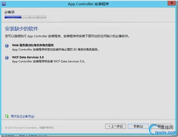Select Web 服务器(IIS)角色和角色服务 title text
The height and width of the screenshot is (137, 178).
pos(33,45)
